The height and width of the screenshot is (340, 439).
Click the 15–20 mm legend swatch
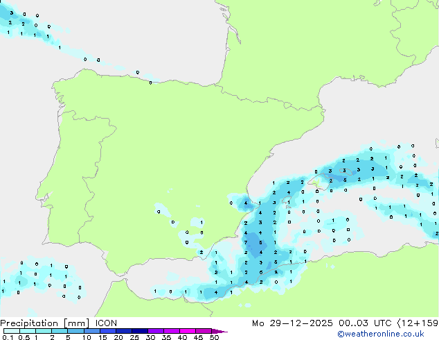[x=108, y=331]
